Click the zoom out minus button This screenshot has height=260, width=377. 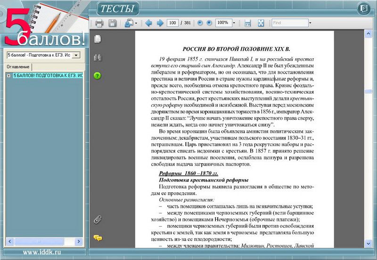pos(200,23)
